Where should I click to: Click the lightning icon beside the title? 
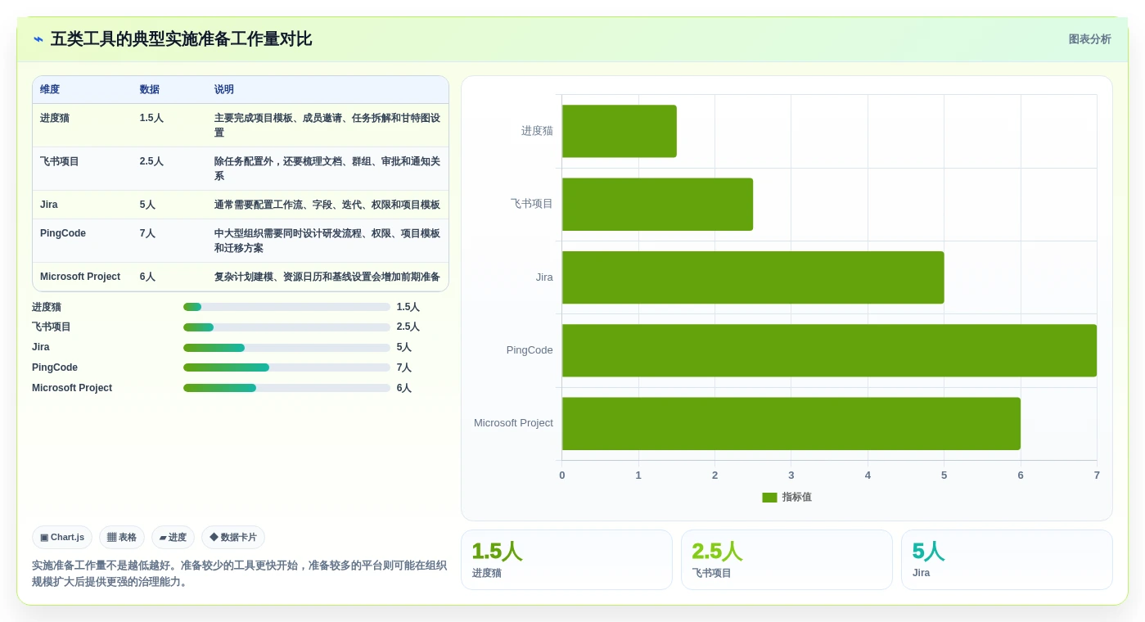pos(38,39)
